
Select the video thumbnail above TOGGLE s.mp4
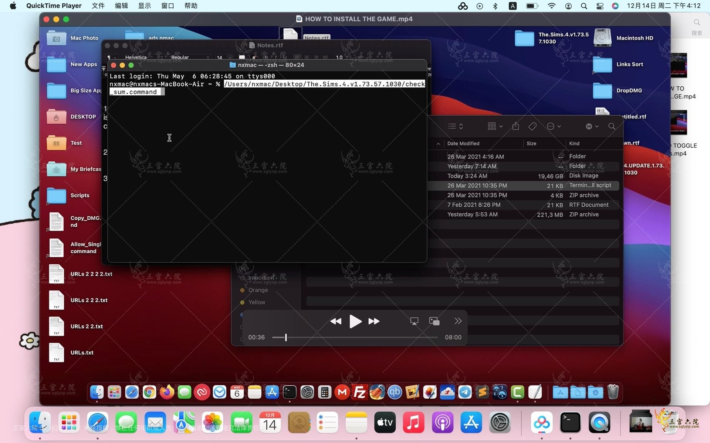point(679,123)
